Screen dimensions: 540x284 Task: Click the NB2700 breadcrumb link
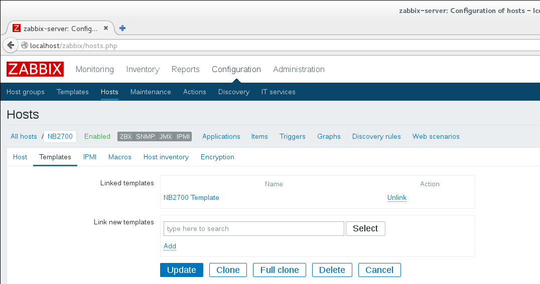(x=60, y=137)
